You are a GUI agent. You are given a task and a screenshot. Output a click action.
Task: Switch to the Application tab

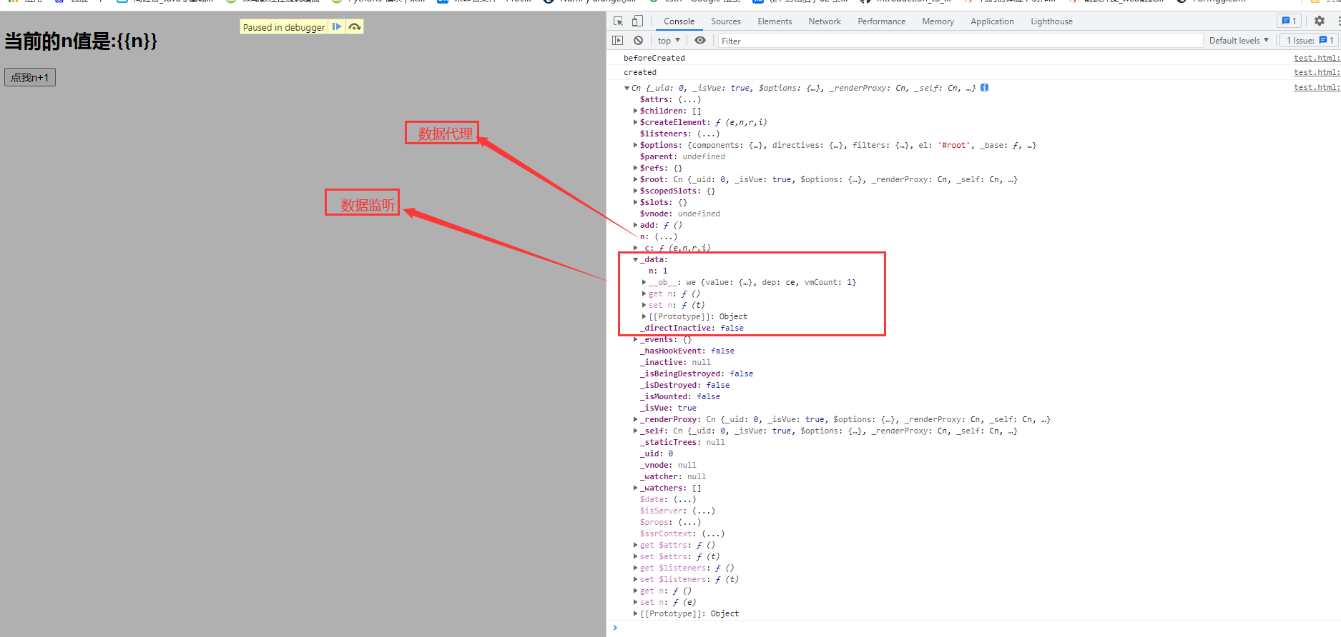[x=992, y=21]
